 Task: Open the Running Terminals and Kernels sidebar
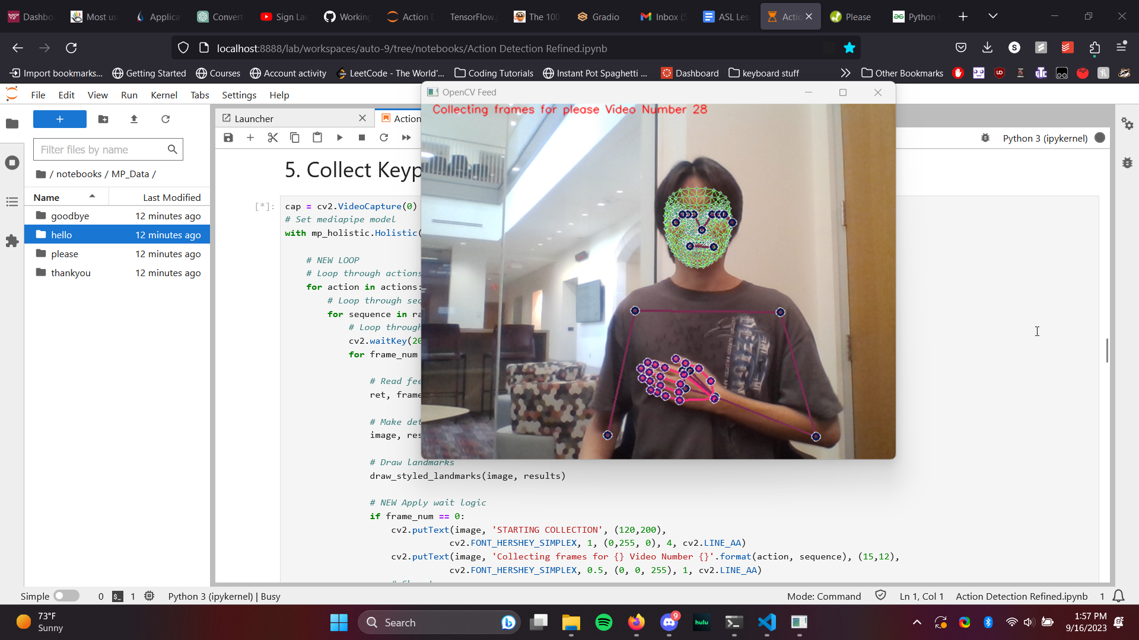pyautogui.click(x=12, y=162)
